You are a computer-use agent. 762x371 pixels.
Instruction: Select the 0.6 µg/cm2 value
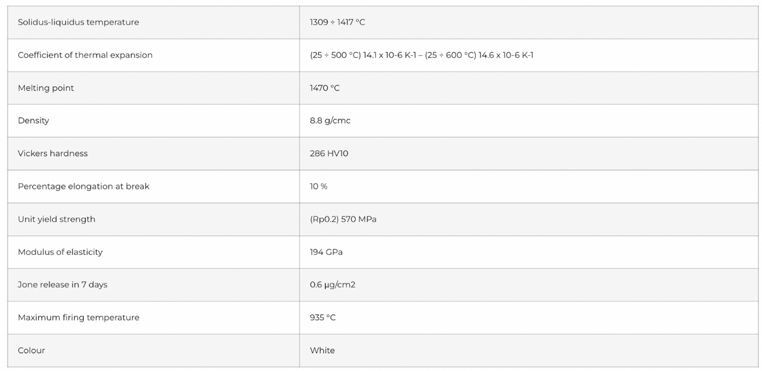point(332,285)
